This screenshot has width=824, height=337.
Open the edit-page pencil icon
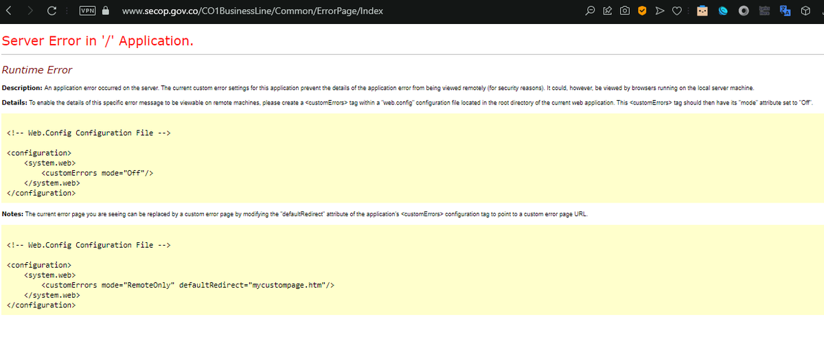click(608, 11)
